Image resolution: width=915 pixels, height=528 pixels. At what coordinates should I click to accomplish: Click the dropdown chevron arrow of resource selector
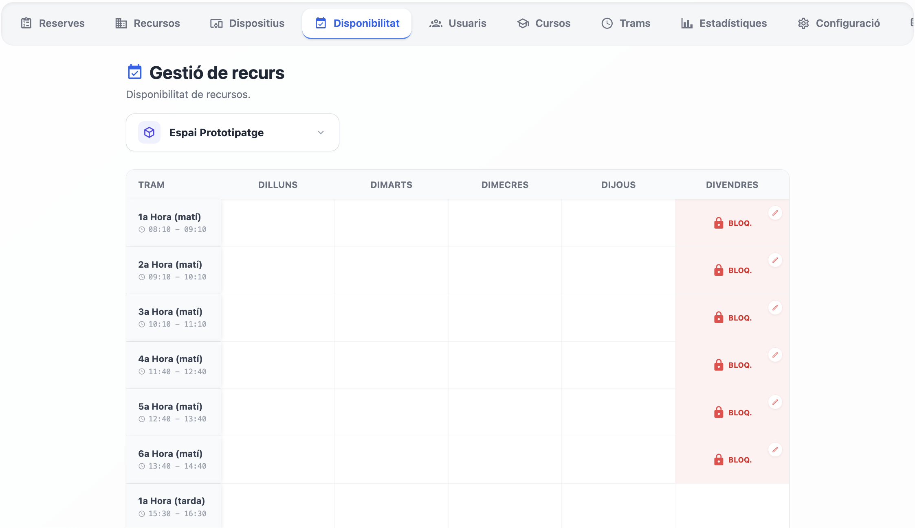(321, 133)
